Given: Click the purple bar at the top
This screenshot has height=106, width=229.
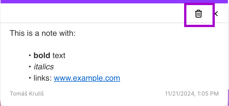Looking at the screenshot, I should click(114, 2).
